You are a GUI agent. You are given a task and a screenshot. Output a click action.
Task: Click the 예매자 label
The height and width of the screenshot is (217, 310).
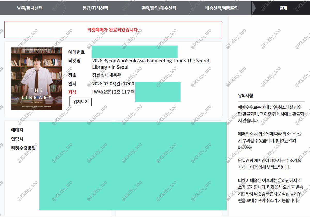click(x=17, y=130)
